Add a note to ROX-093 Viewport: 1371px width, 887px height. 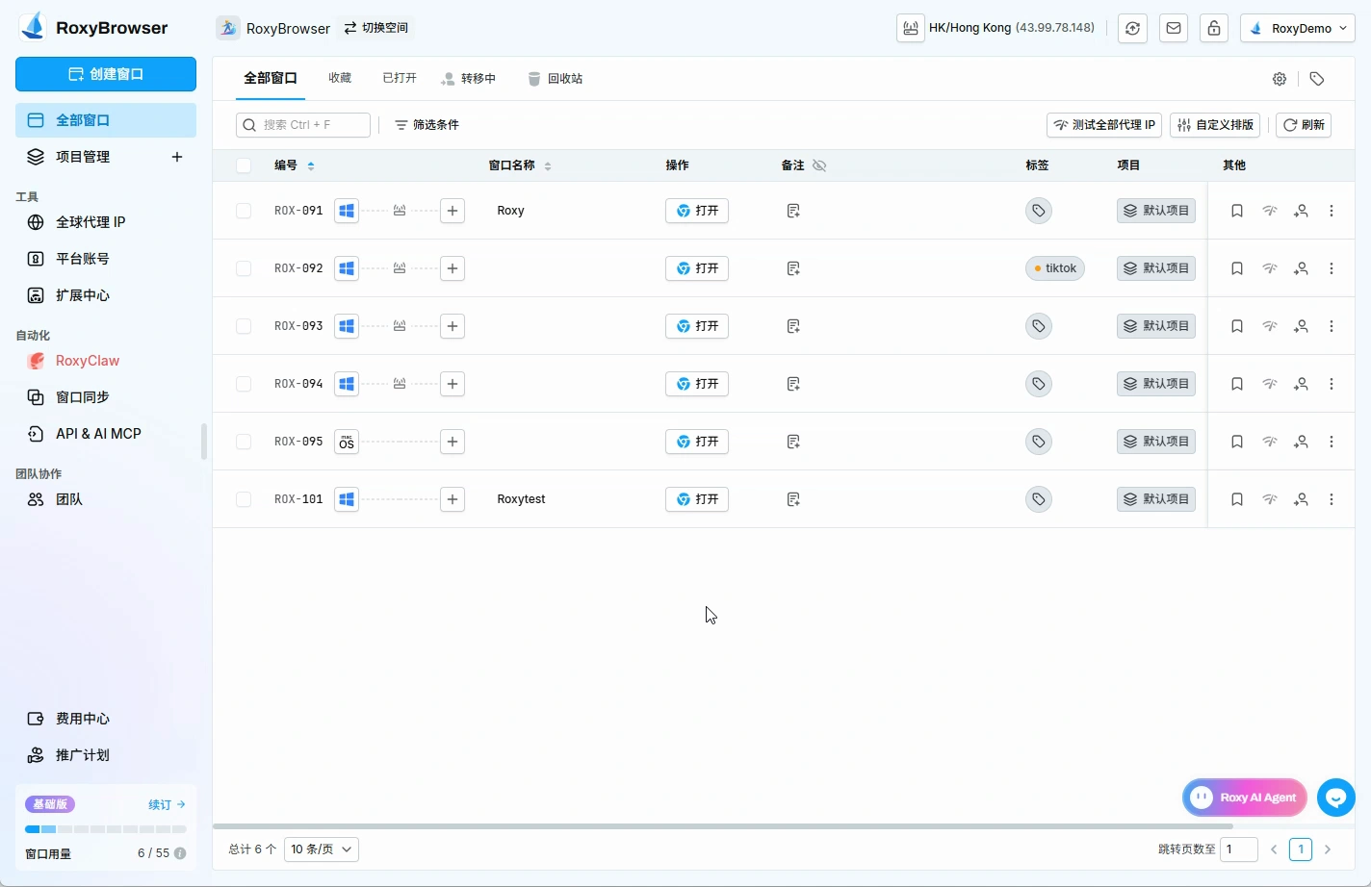[793, 326]
